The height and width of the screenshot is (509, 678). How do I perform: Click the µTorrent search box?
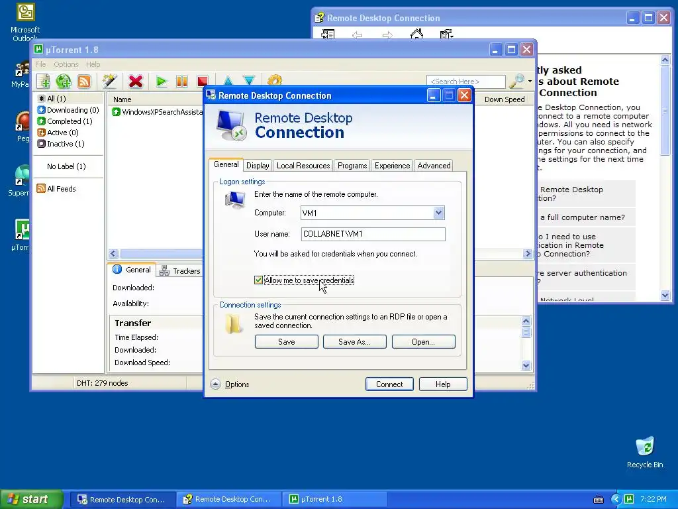click(x=465, y=82)
